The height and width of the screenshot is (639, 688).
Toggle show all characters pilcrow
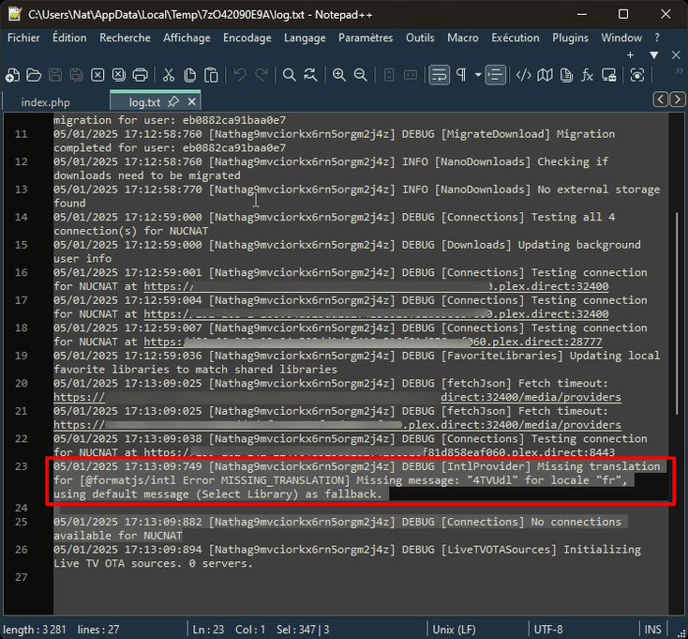[x=461, y=75]
